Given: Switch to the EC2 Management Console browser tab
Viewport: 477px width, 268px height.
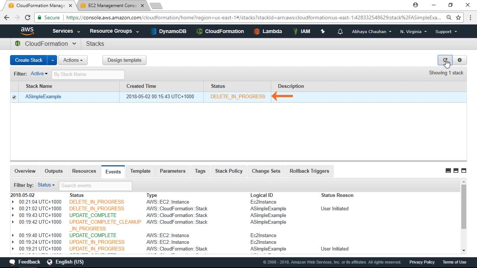Looking at the screenshot, I should tap(112, 6).
